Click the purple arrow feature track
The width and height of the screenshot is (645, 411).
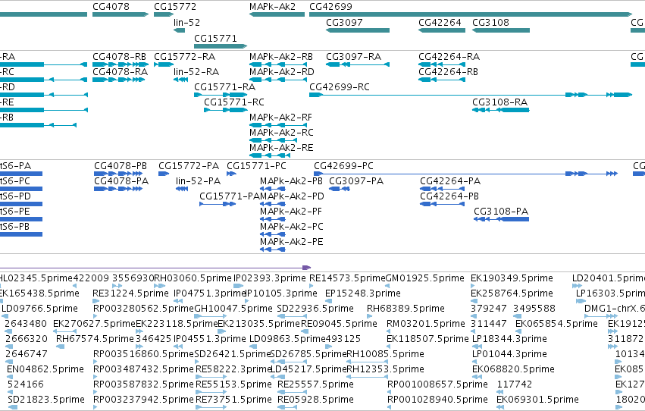[x=155, y=268]
